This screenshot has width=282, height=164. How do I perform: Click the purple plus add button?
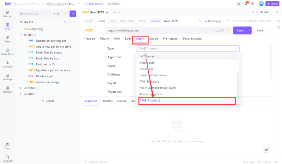[x=73, y=14]
